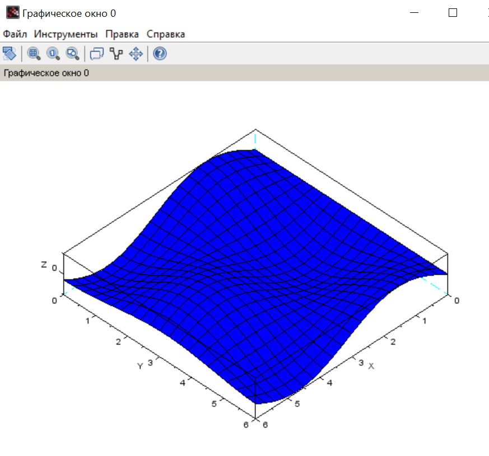Click the Z axis label
Image resolution: width=489 pixels, height=456 pixels.
click(44, 265)
